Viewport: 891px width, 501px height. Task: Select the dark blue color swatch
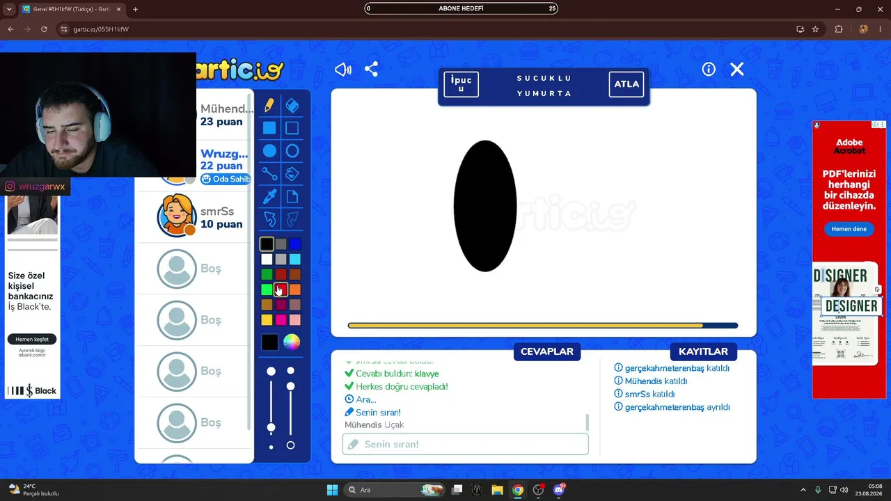tap(295, 244)
